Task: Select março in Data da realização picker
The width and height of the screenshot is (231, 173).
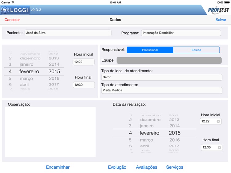Action: [146, 140]
